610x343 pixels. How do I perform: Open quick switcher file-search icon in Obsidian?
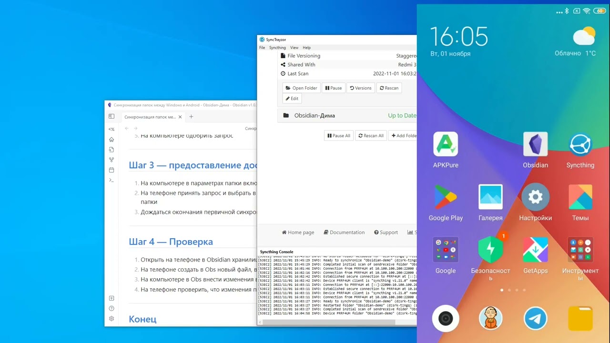tap(111, 150)
